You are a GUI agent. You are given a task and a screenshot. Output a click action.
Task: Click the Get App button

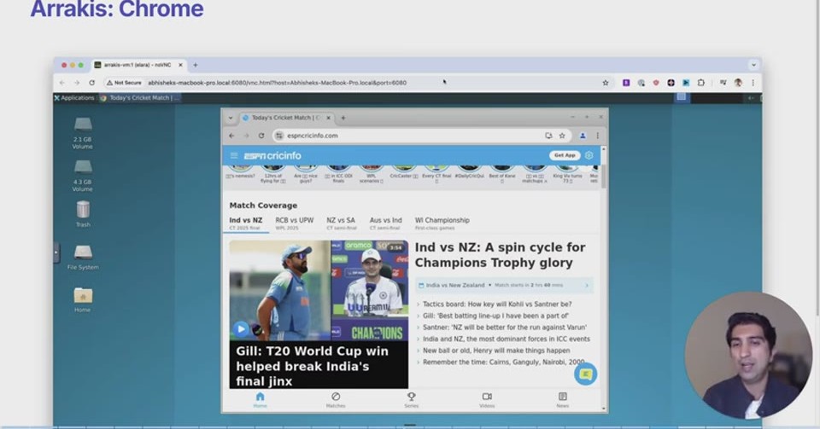point(565,155)
